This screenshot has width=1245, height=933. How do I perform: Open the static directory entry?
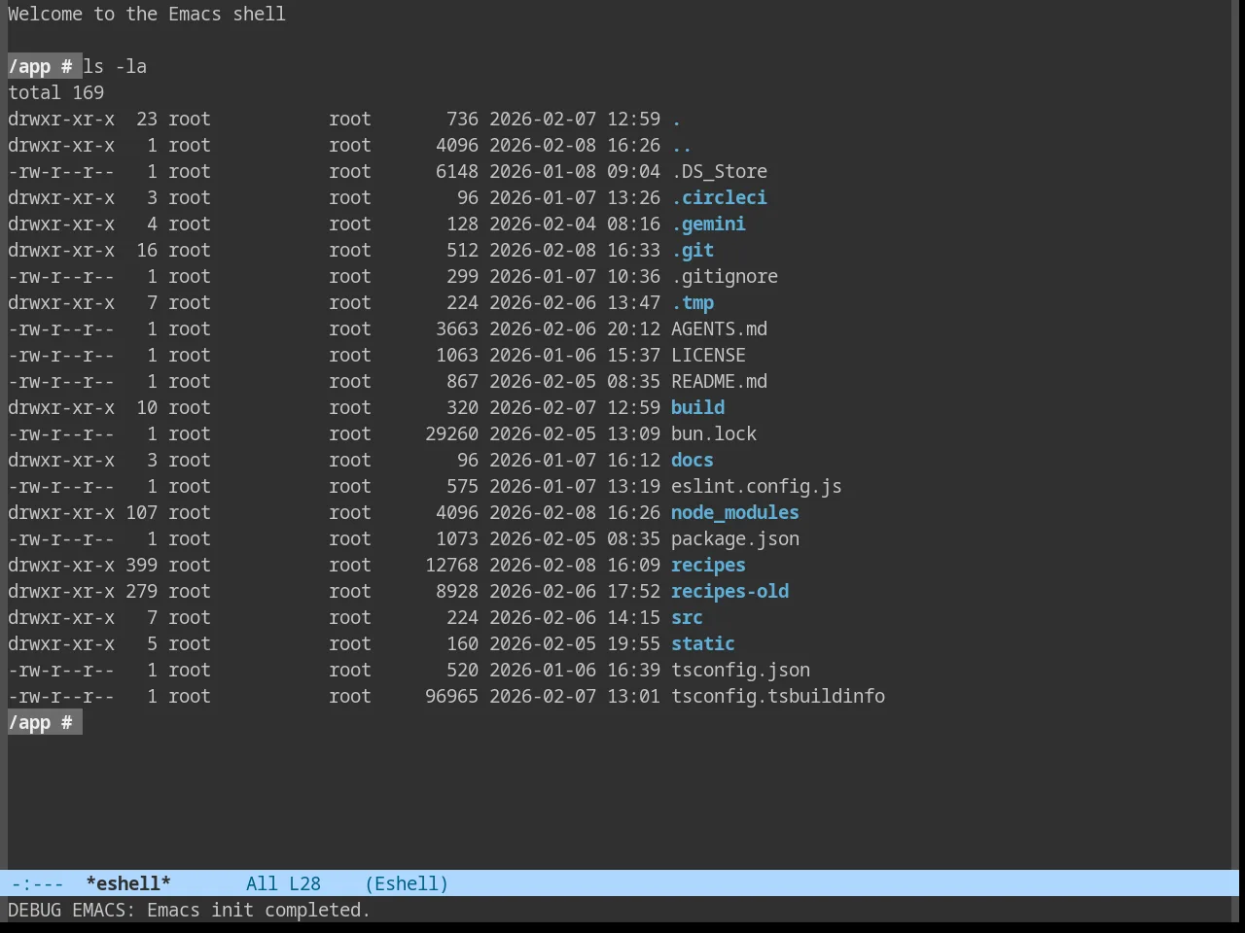(703, 643)
